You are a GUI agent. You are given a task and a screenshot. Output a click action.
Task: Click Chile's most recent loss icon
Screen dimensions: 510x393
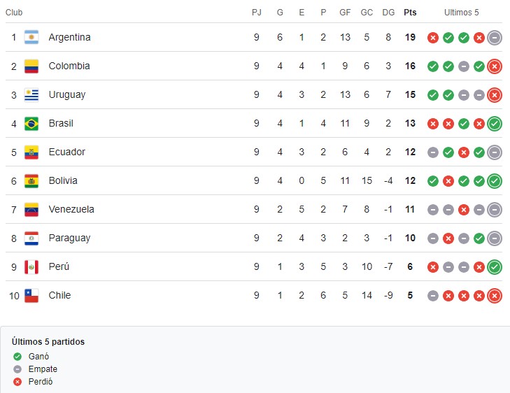point(495,296)
